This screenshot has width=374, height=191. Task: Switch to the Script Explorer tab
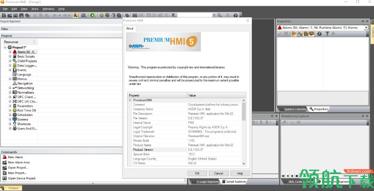tap(234, 182)
